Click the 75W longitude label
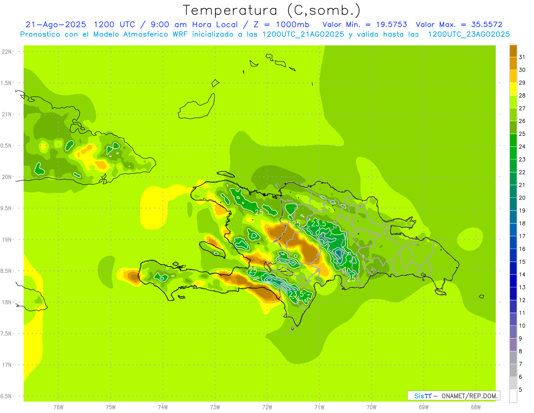The width and height of the screenshot is (534, 413). 111,407
